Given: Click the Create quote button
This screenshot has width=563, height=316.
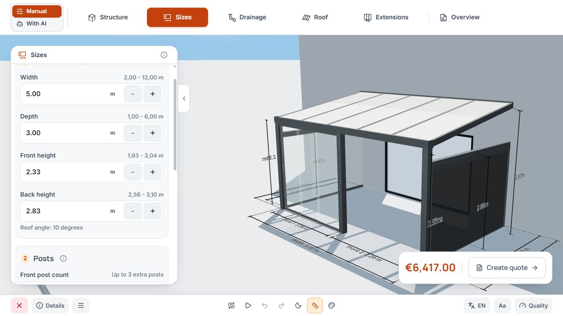Looking at the screenshot, I should tap(507, 268).
